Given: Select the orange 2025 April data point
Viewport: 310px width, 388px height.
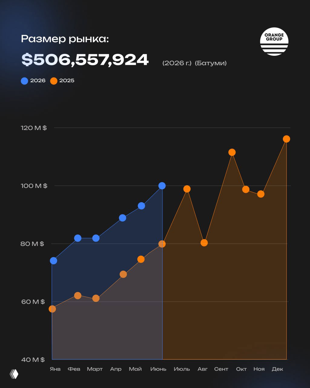Looking at the screenshot, I should [x=123, y=274].
